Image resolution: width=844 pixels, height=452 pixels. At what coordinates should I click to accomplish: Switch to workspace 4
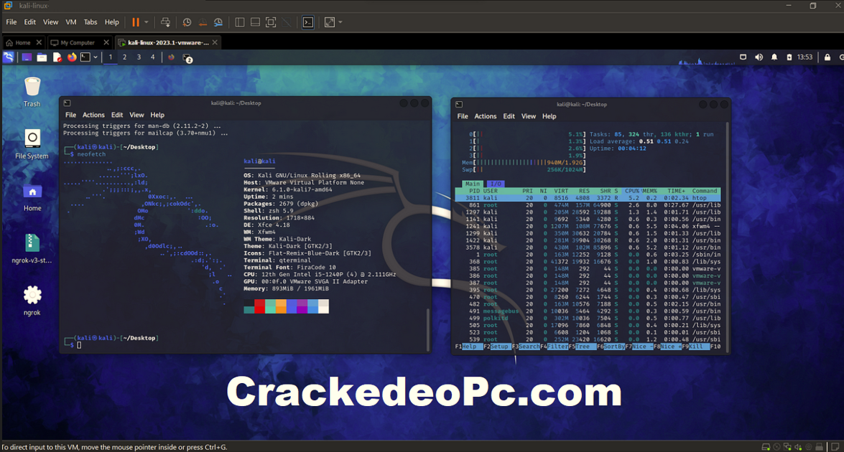(x=153, y=57)
